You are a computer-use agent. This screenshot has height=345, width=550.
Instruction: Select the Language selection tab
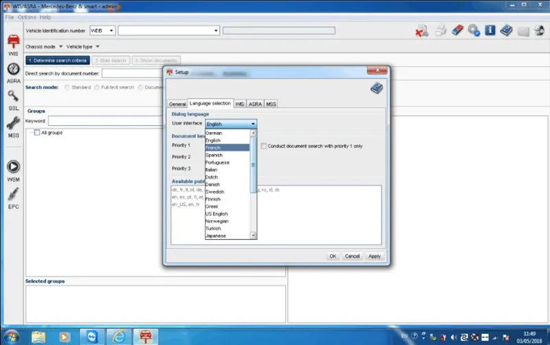click(210, 103)
